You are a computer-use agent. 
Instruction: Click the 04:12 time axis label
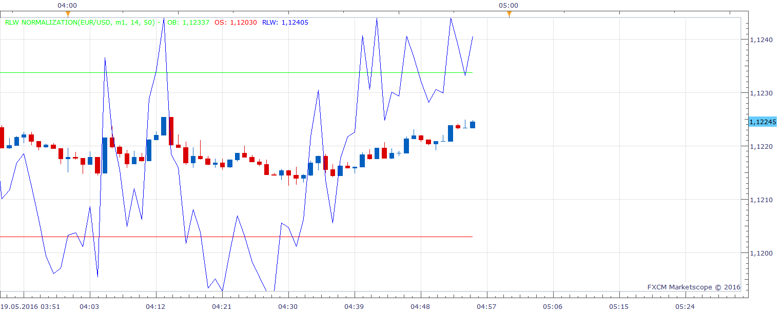[x=156, y=306]
